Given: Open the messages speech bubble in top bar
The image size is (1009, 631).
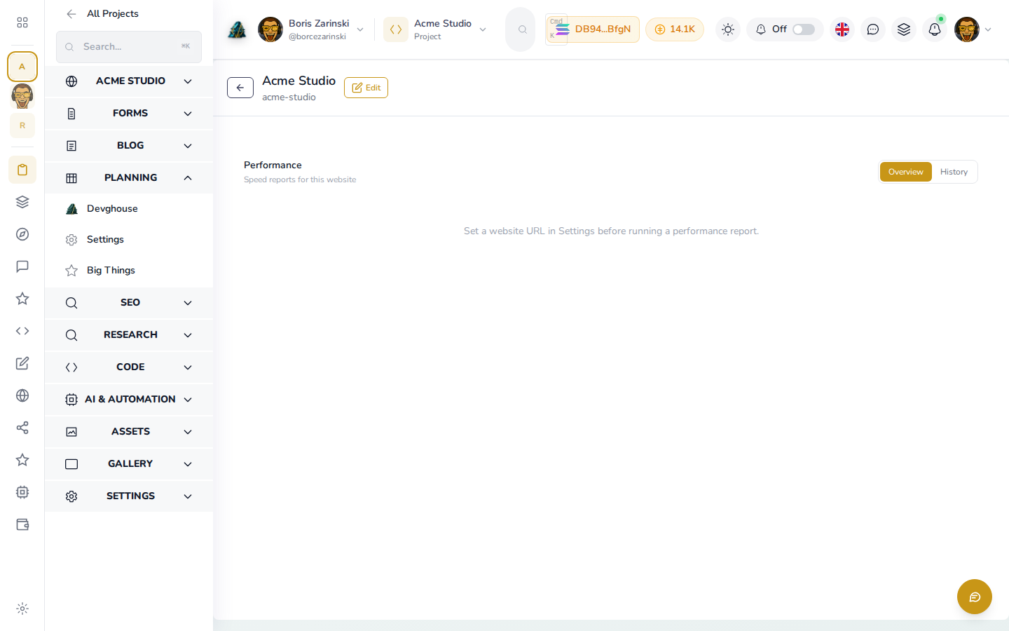Looking at the screenshot, I should [x=873, y=29].
